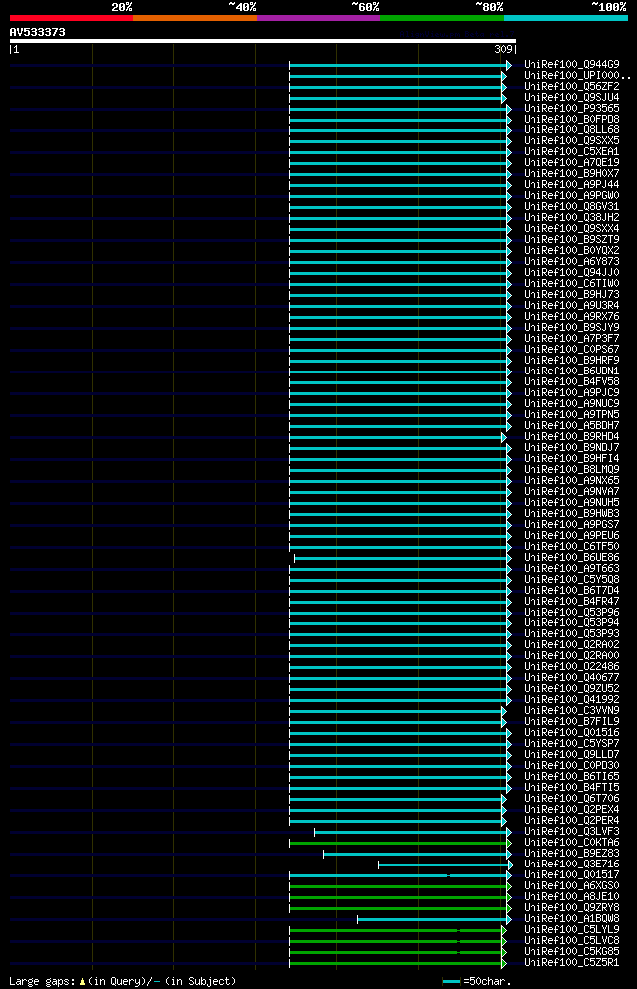Select hit label UniRef100_Q53P96
Image resolution: width=637 pixels, height=989 pixels.
point(571,613)
